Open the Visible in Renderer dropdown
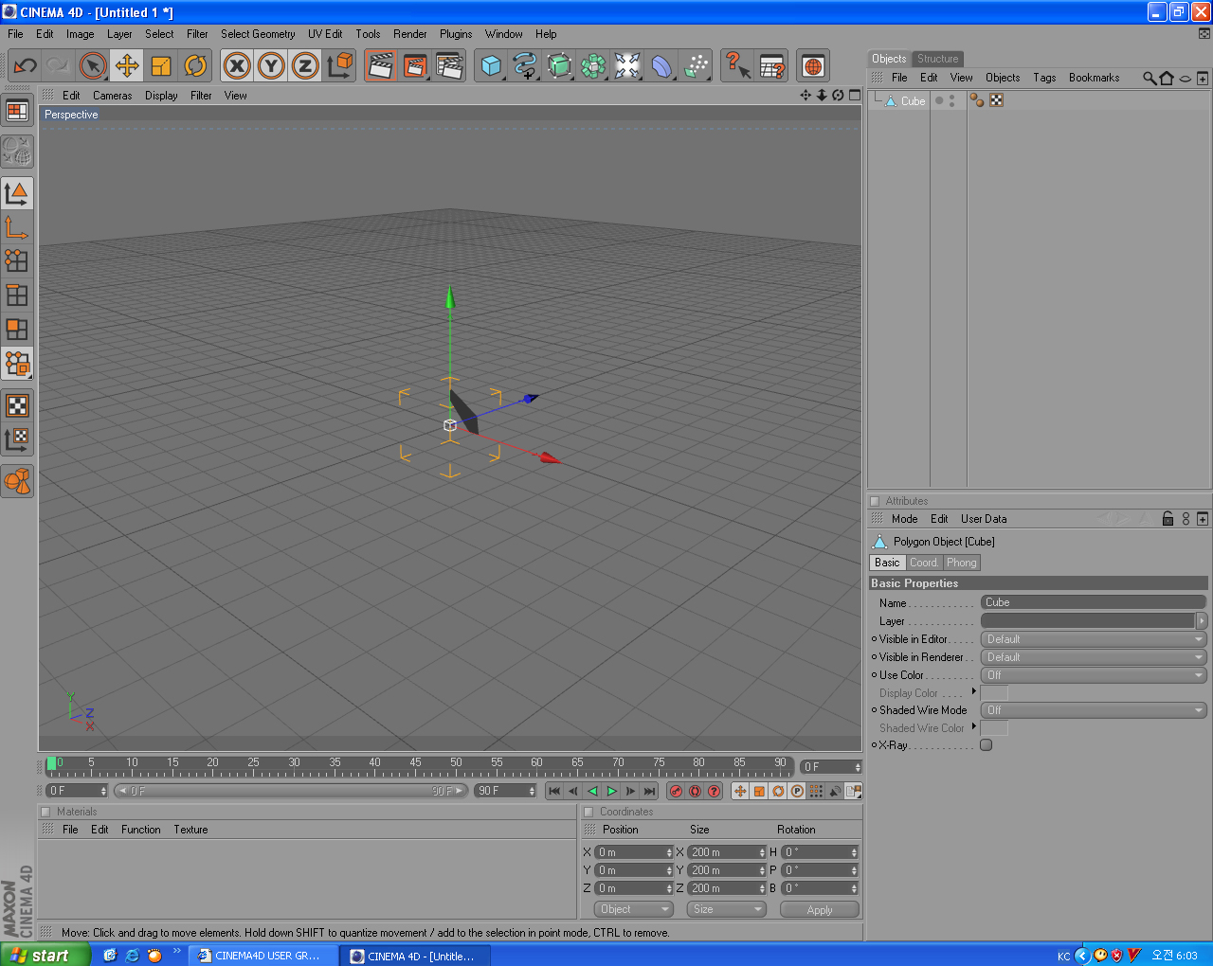 1094,657
